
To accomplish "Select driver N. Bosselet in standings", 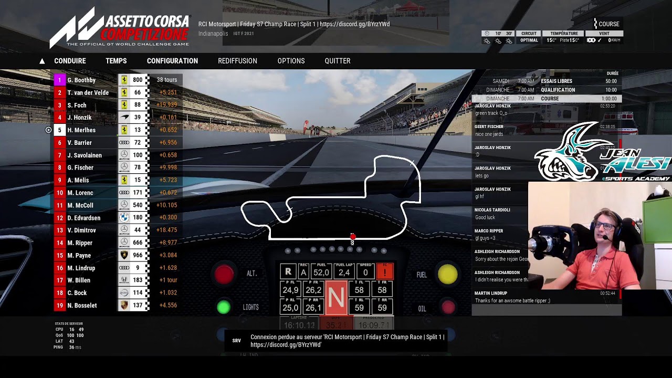I will (82, 305).
